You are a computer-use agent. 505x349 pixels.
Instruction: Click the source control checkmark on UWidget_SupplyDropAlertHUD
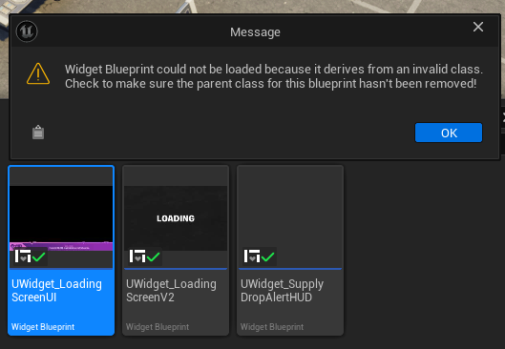tap(267, 257)
